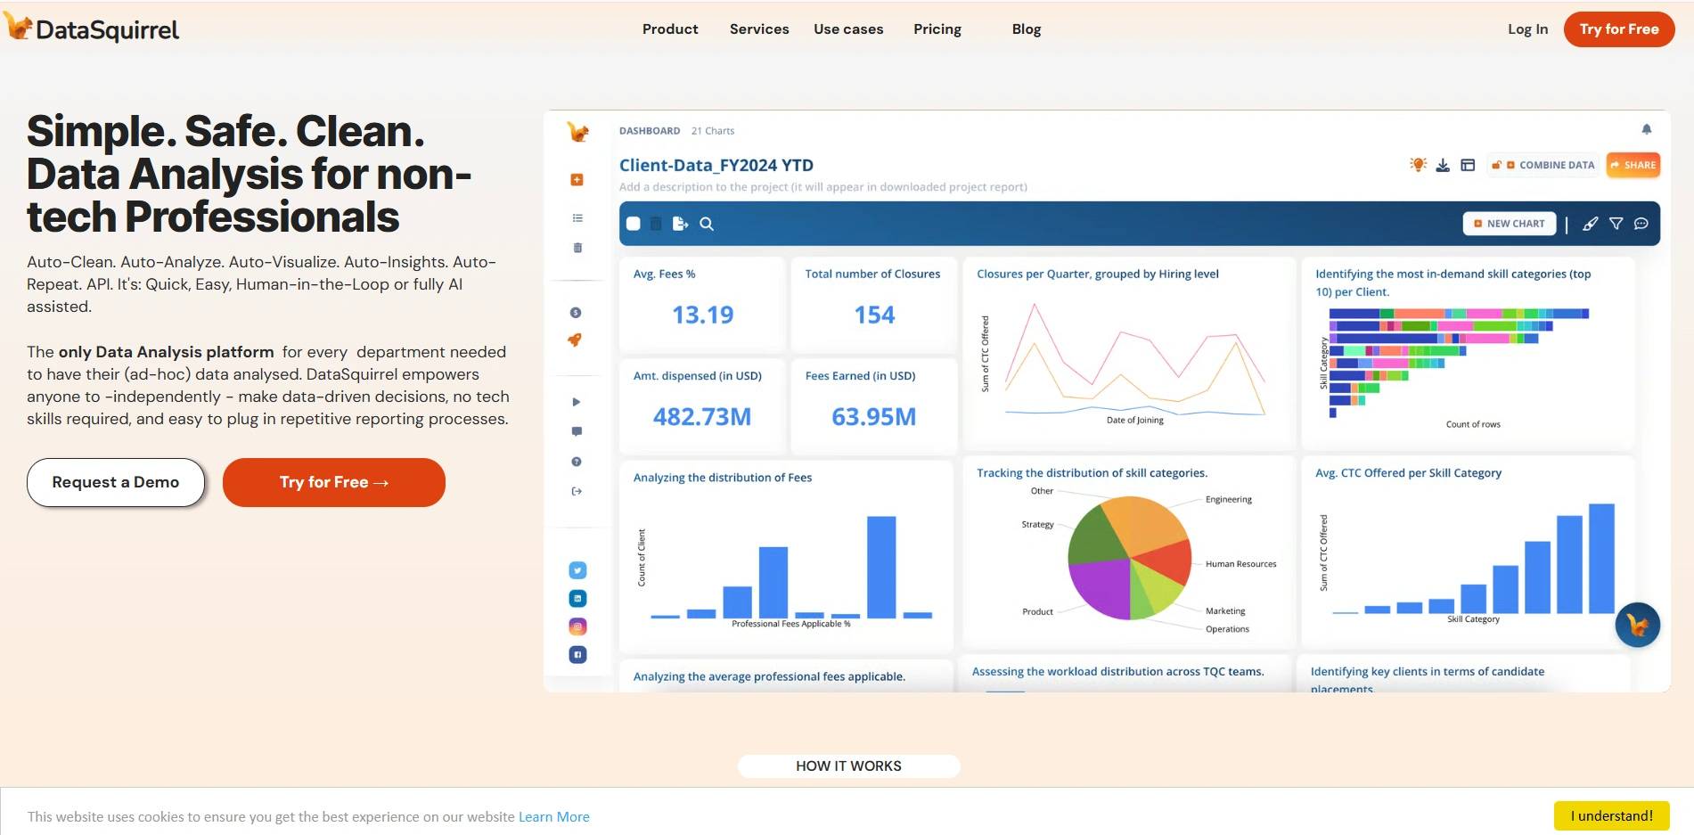
Task: Click the HOW IT WORKS label
Action: (x=848, y=766)
